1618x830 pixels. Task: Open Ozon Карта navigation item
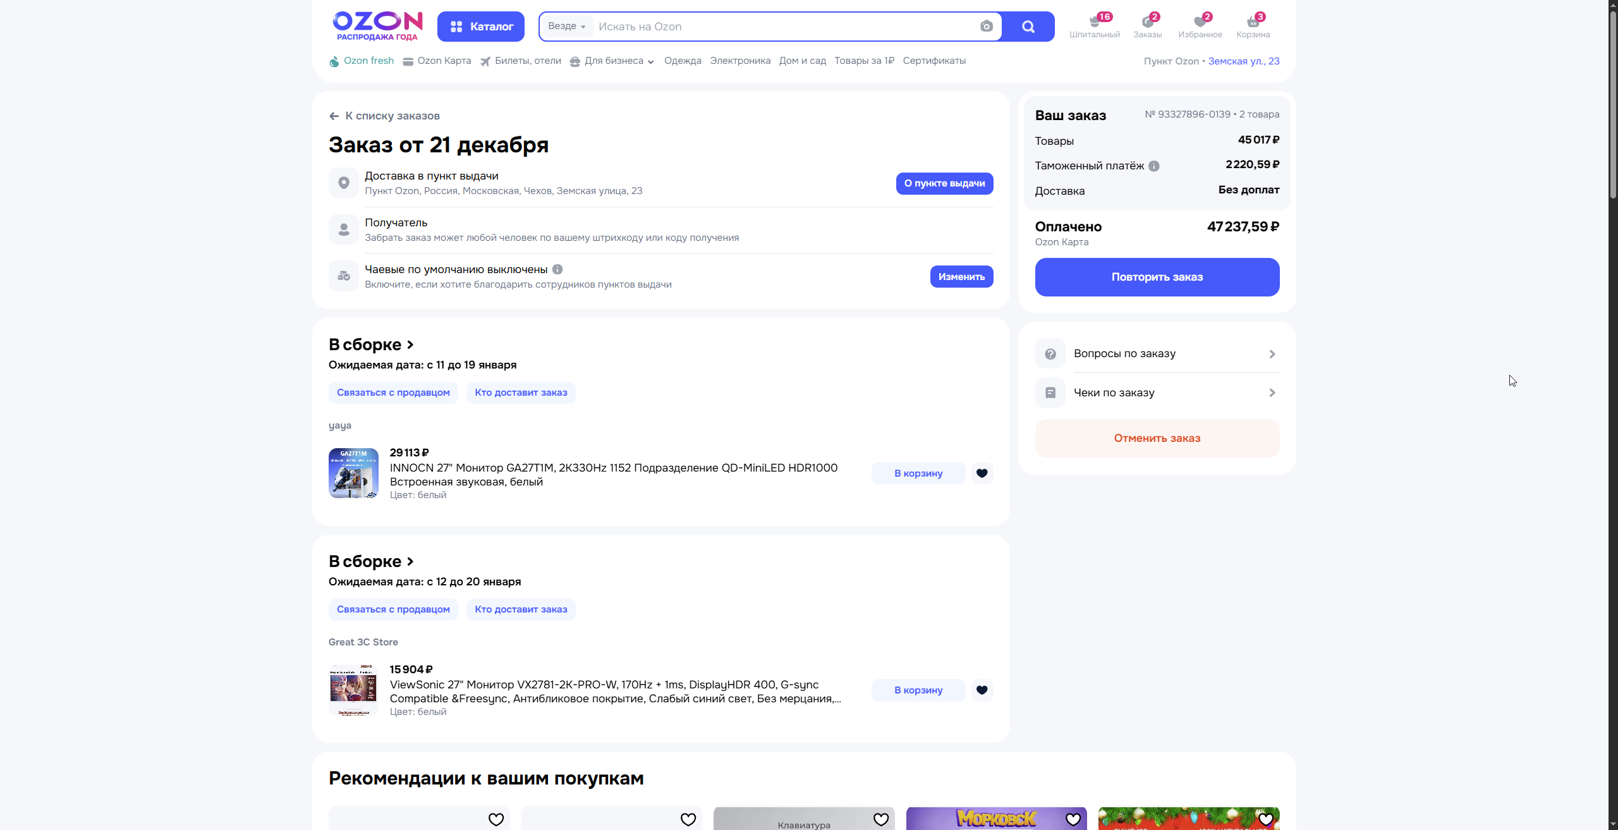pyautogui.click(x=437, y=61)
